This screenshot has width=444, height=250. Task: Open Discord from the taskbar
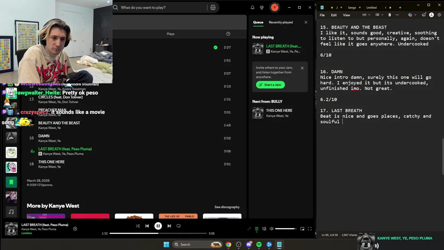pyautogui.click(x=249, y=244)
